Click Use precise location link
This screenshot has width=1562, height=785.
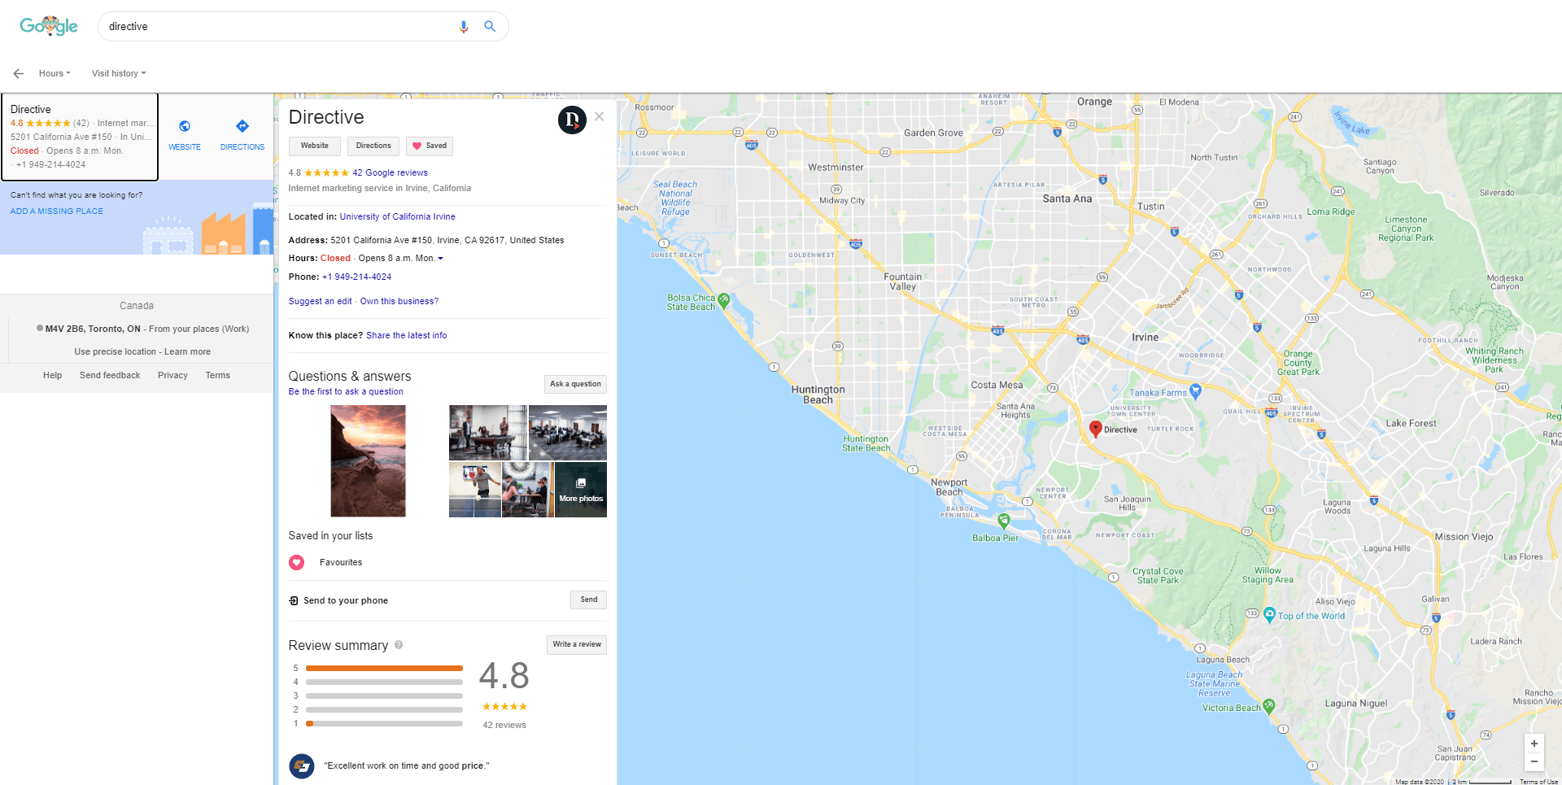click(x=116, y=351)
